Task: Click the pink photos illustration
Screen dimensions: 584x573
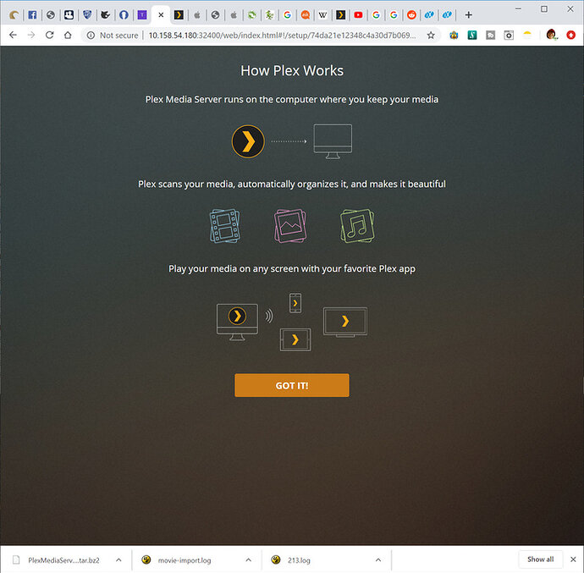Action: pos(290,226)
